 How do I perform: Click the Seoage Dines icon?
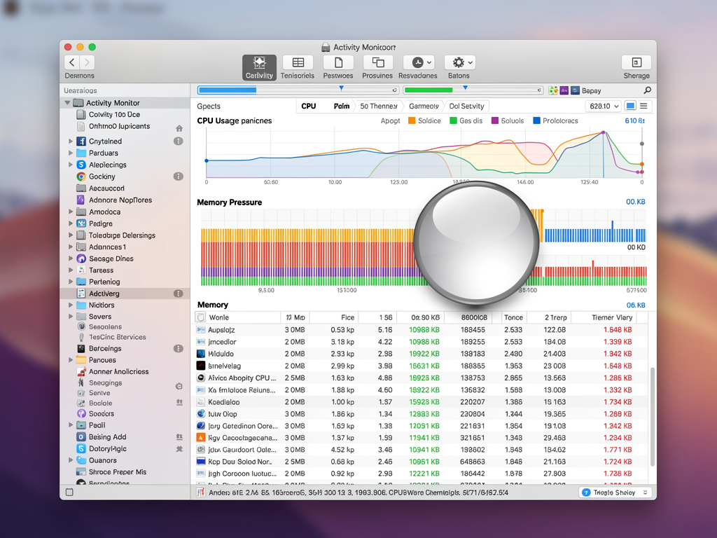point(81,258)
